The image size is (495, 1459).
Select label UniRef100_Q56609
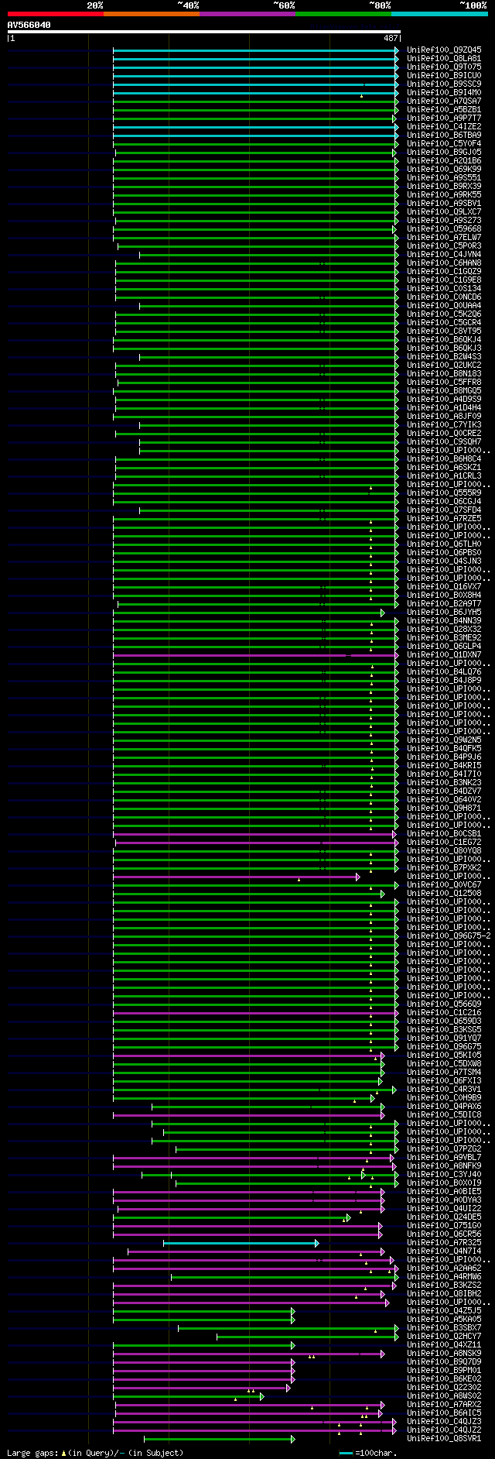pos(444,1004)
